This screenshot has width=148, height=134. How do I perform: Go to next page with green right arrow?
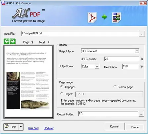point(13,41)
